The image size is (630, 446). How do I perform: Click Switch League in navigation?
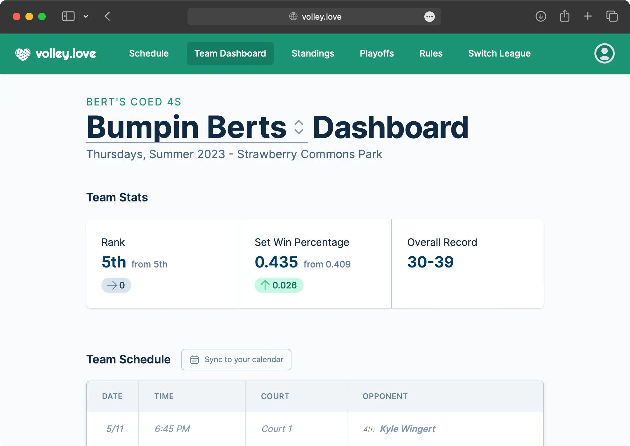[499, 53]
